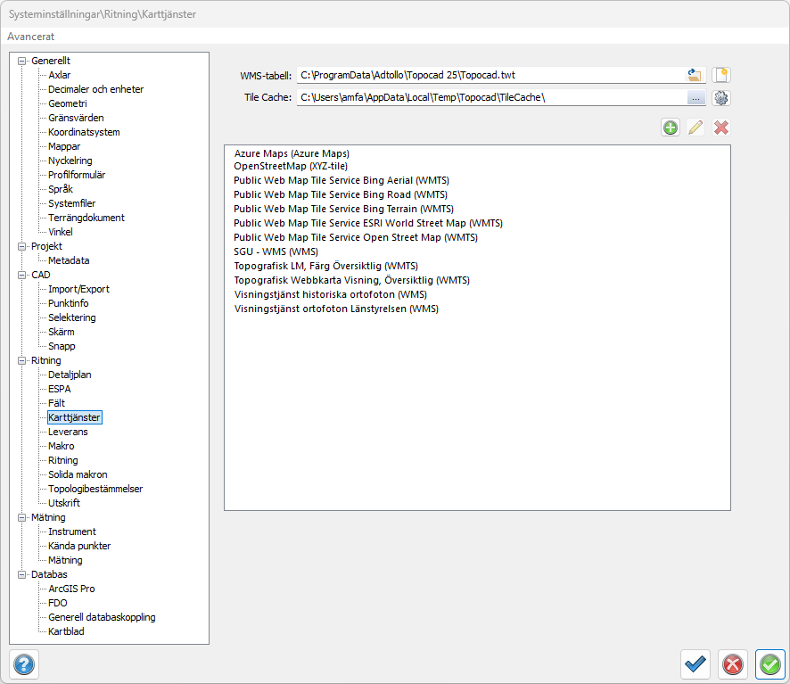Click the pencil edit map service icon
Viewport: 790px width, 684px height.
click(695, 128)
